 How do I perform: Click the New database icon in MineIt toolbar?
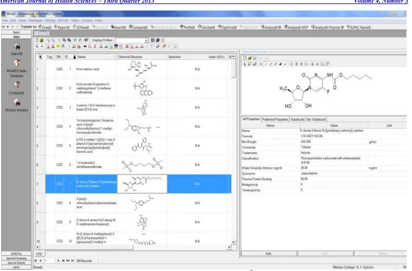click(37, 40)
